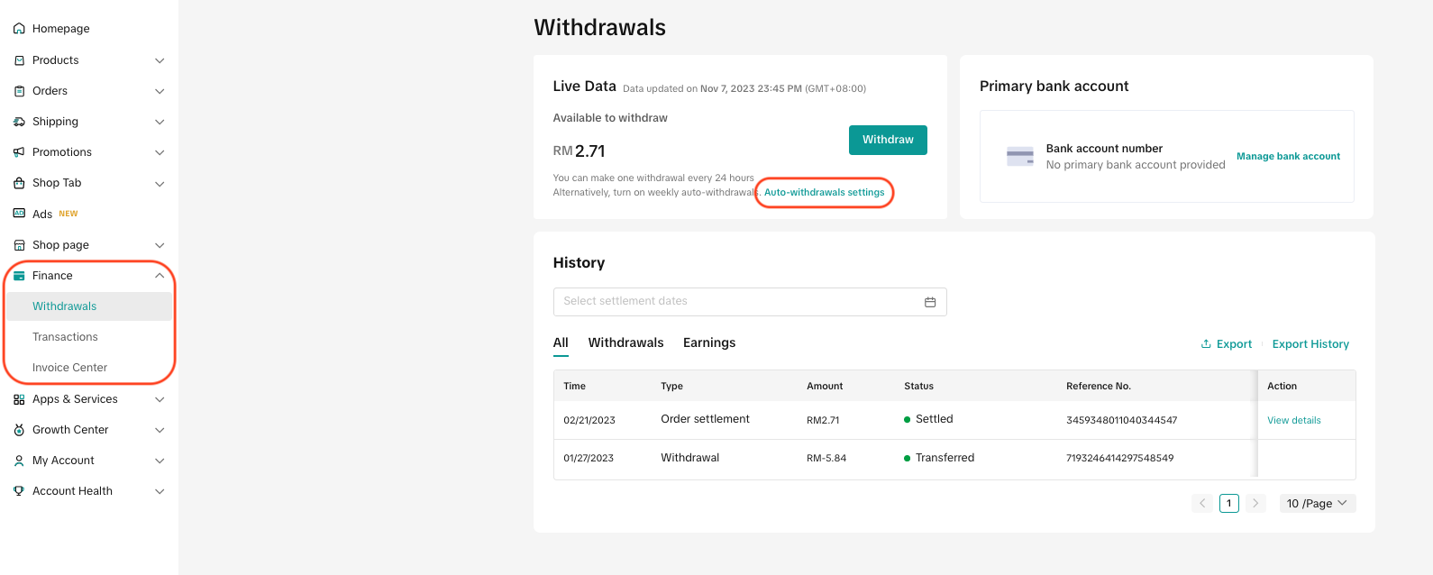Expand the Orders menu chevron
This screenshot has height=575, width=1433.
click(160, 91)
